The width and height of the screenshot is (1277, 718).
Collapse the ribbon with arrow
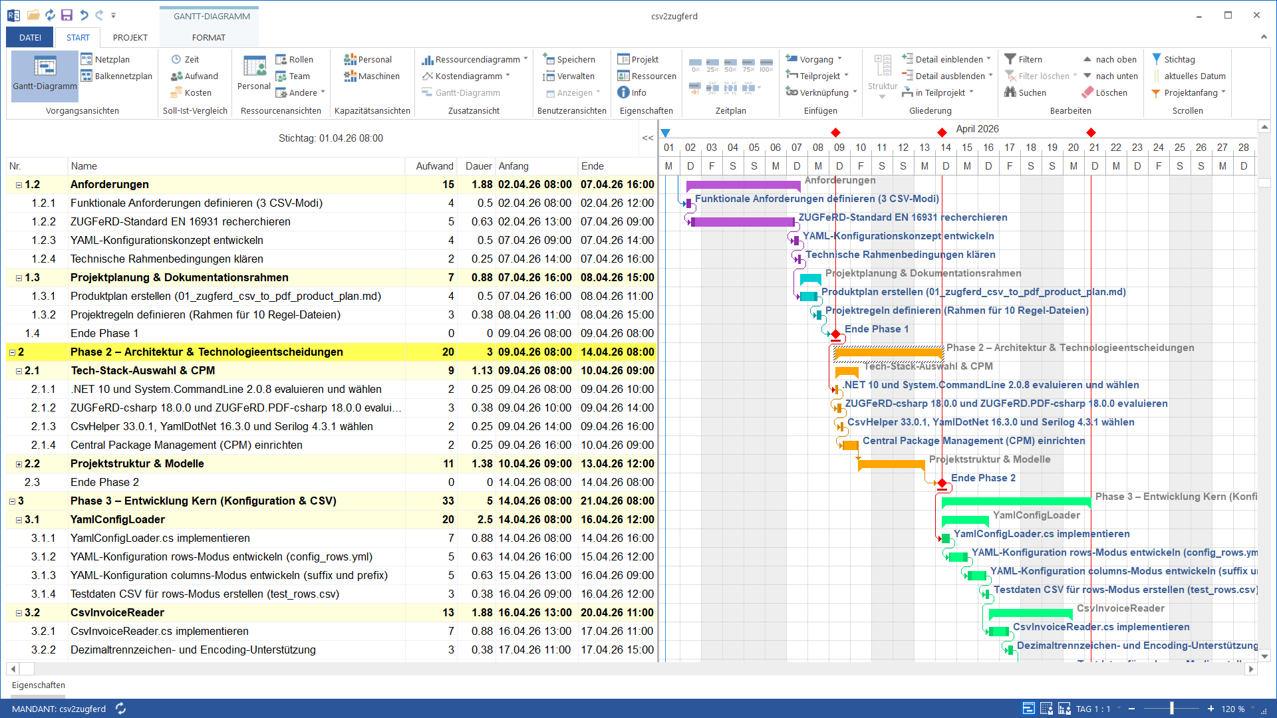coord(1264,37)
